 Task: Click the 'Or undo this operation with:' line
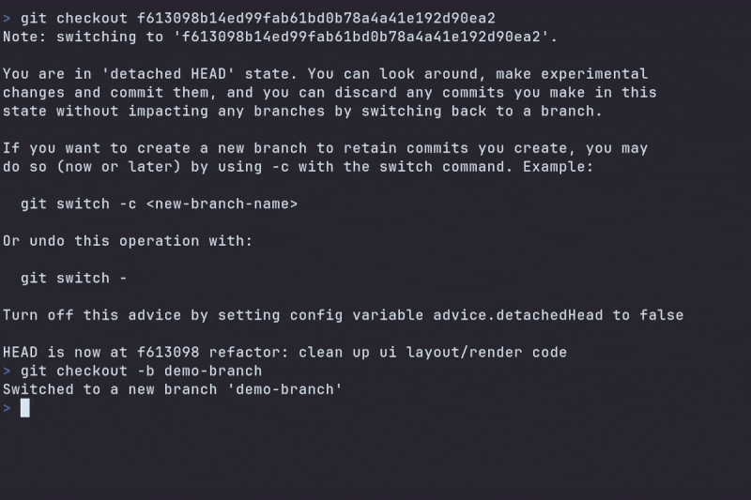pyautogui.click(x=128, y=241)
